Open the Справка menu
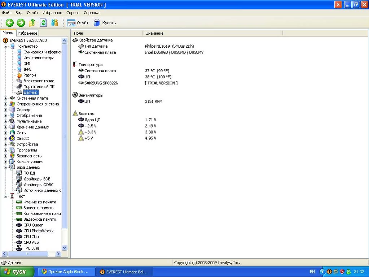 [x=91, y=13]
